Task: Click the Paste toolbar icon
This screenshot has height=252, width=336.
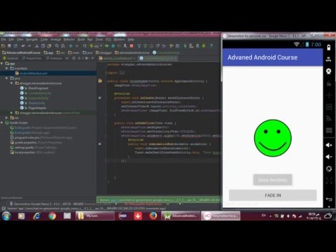Action: click(x=49, y=46)
